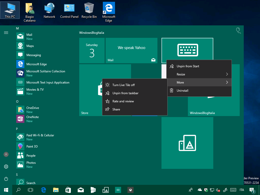Open Store from the taskbar
Image resolution: width=260 pixels, height=195 pixels.
[x=68, y=190]
